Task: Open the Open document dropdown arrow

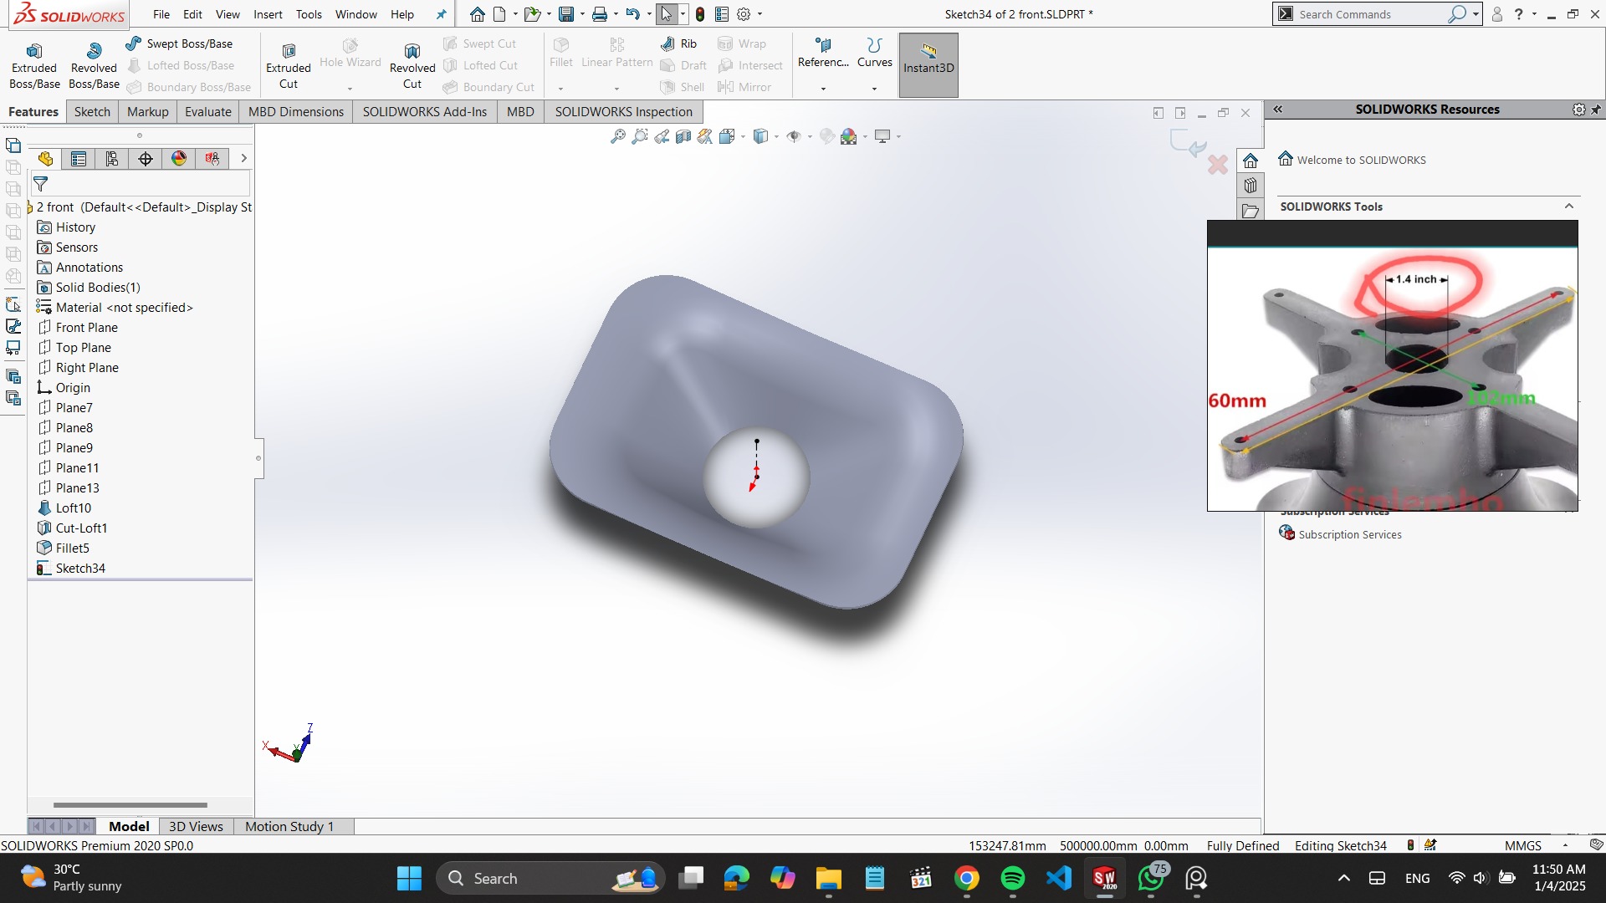Action: [549, 14]
